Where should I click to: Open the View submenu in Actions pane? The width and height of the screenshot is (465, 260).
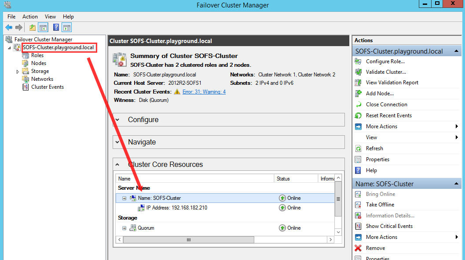pyautogui.click(x=406, y=137)
